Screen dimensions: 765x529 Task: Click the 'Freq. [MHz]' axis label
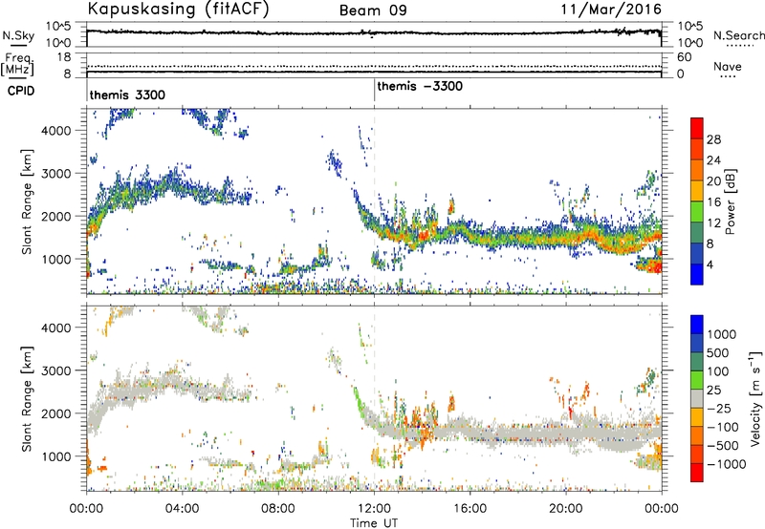[17, 65]
